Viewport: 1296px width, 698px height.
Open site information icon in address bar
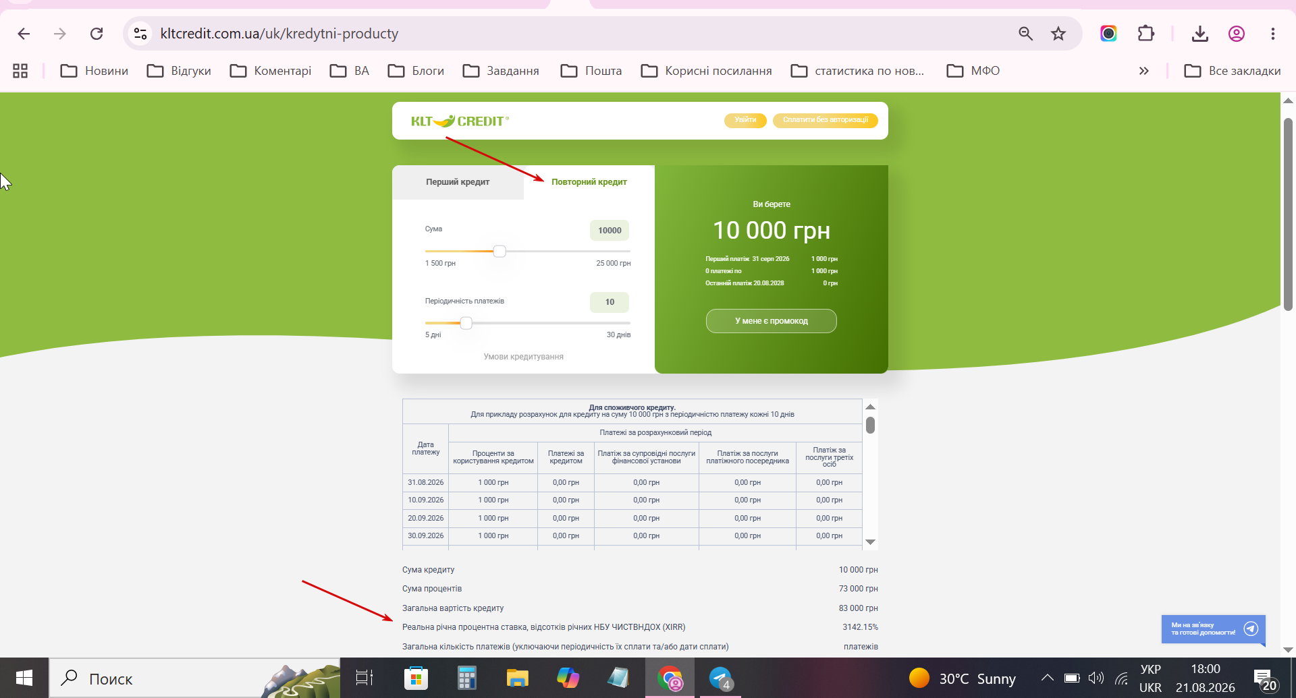coord(140,33)
